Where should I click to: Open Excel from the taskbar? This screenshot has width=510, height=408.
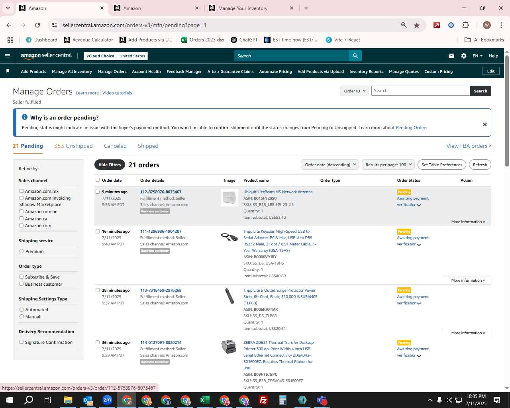[205, 400]
